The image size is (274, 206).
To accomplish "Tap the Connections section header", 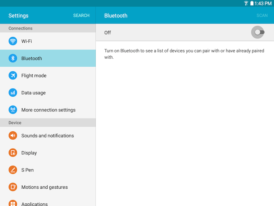I will point(48,28).
